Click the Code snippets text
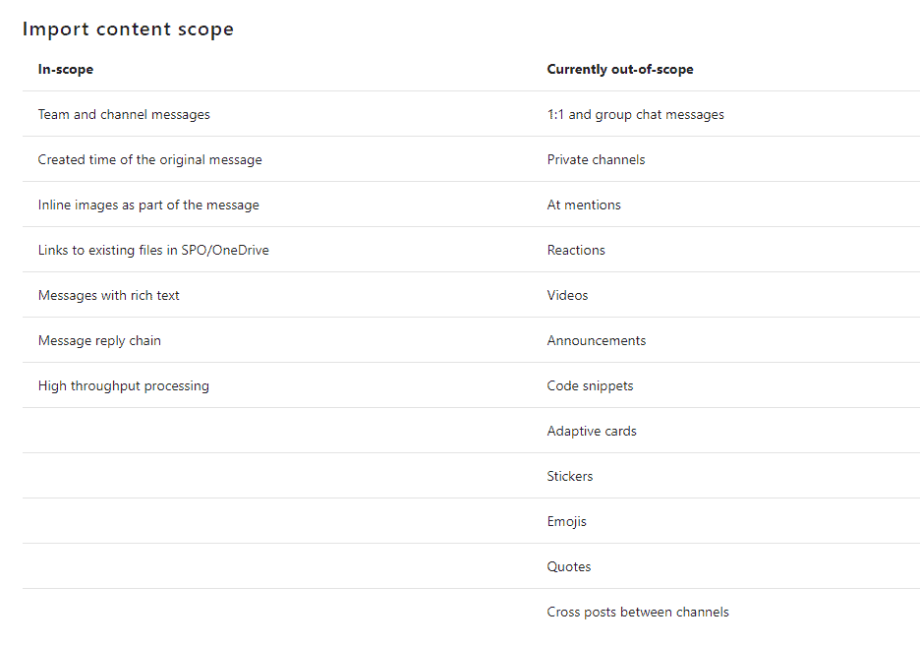 pyautogui.click(x=590, y=385)
